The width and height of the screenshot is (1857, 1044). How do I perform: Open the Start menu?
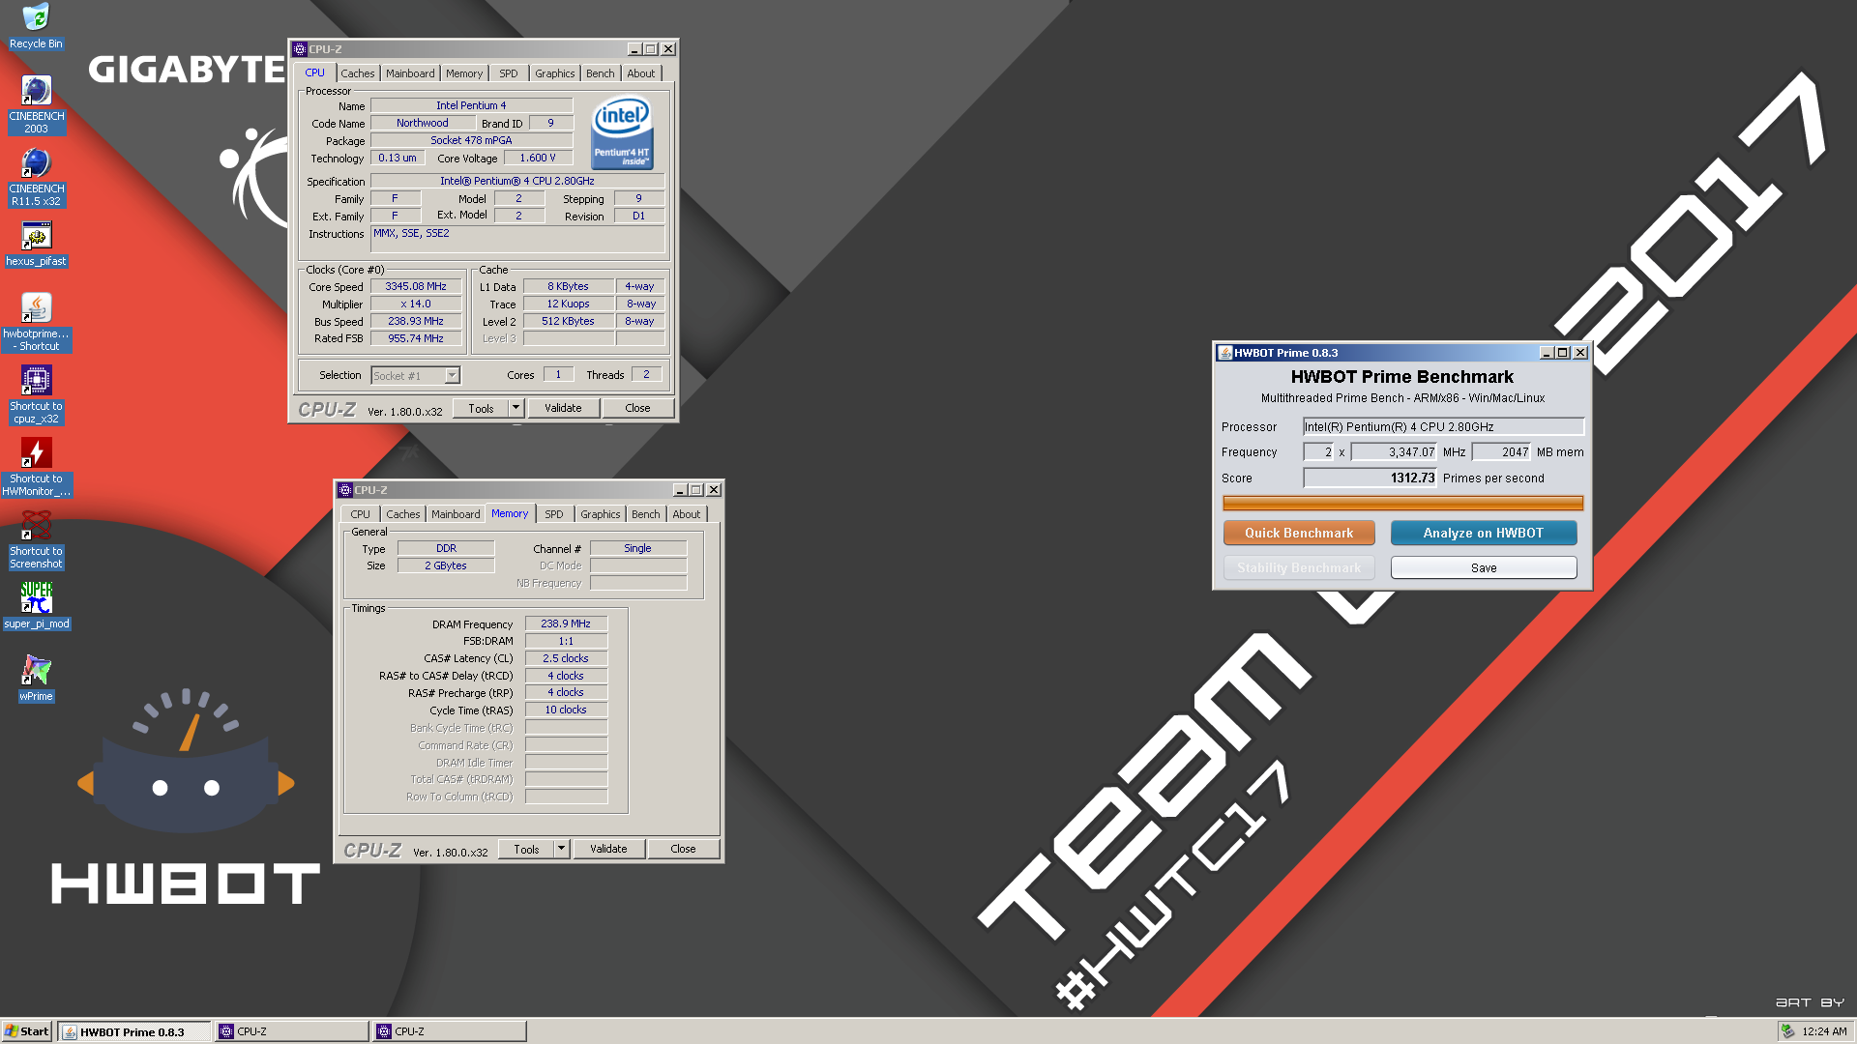pos(27,1031)
